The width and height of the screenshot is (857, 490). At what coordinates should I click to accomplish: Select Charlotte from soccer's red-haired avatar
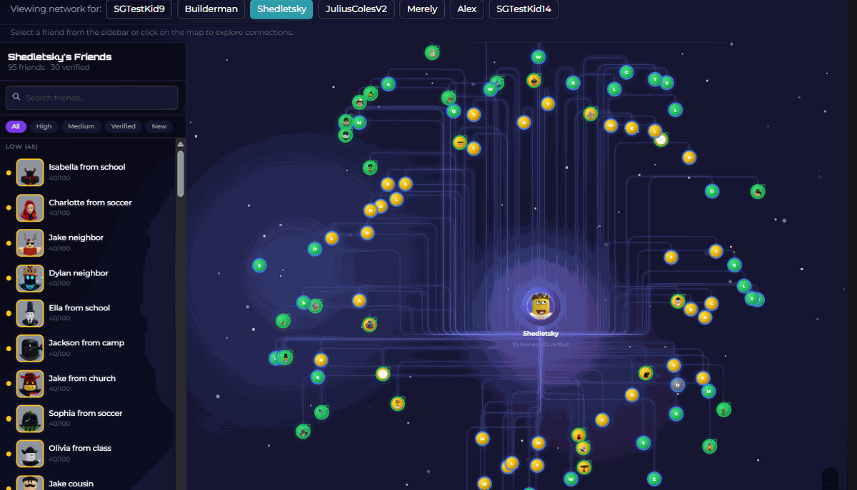[x=30, y=208]
